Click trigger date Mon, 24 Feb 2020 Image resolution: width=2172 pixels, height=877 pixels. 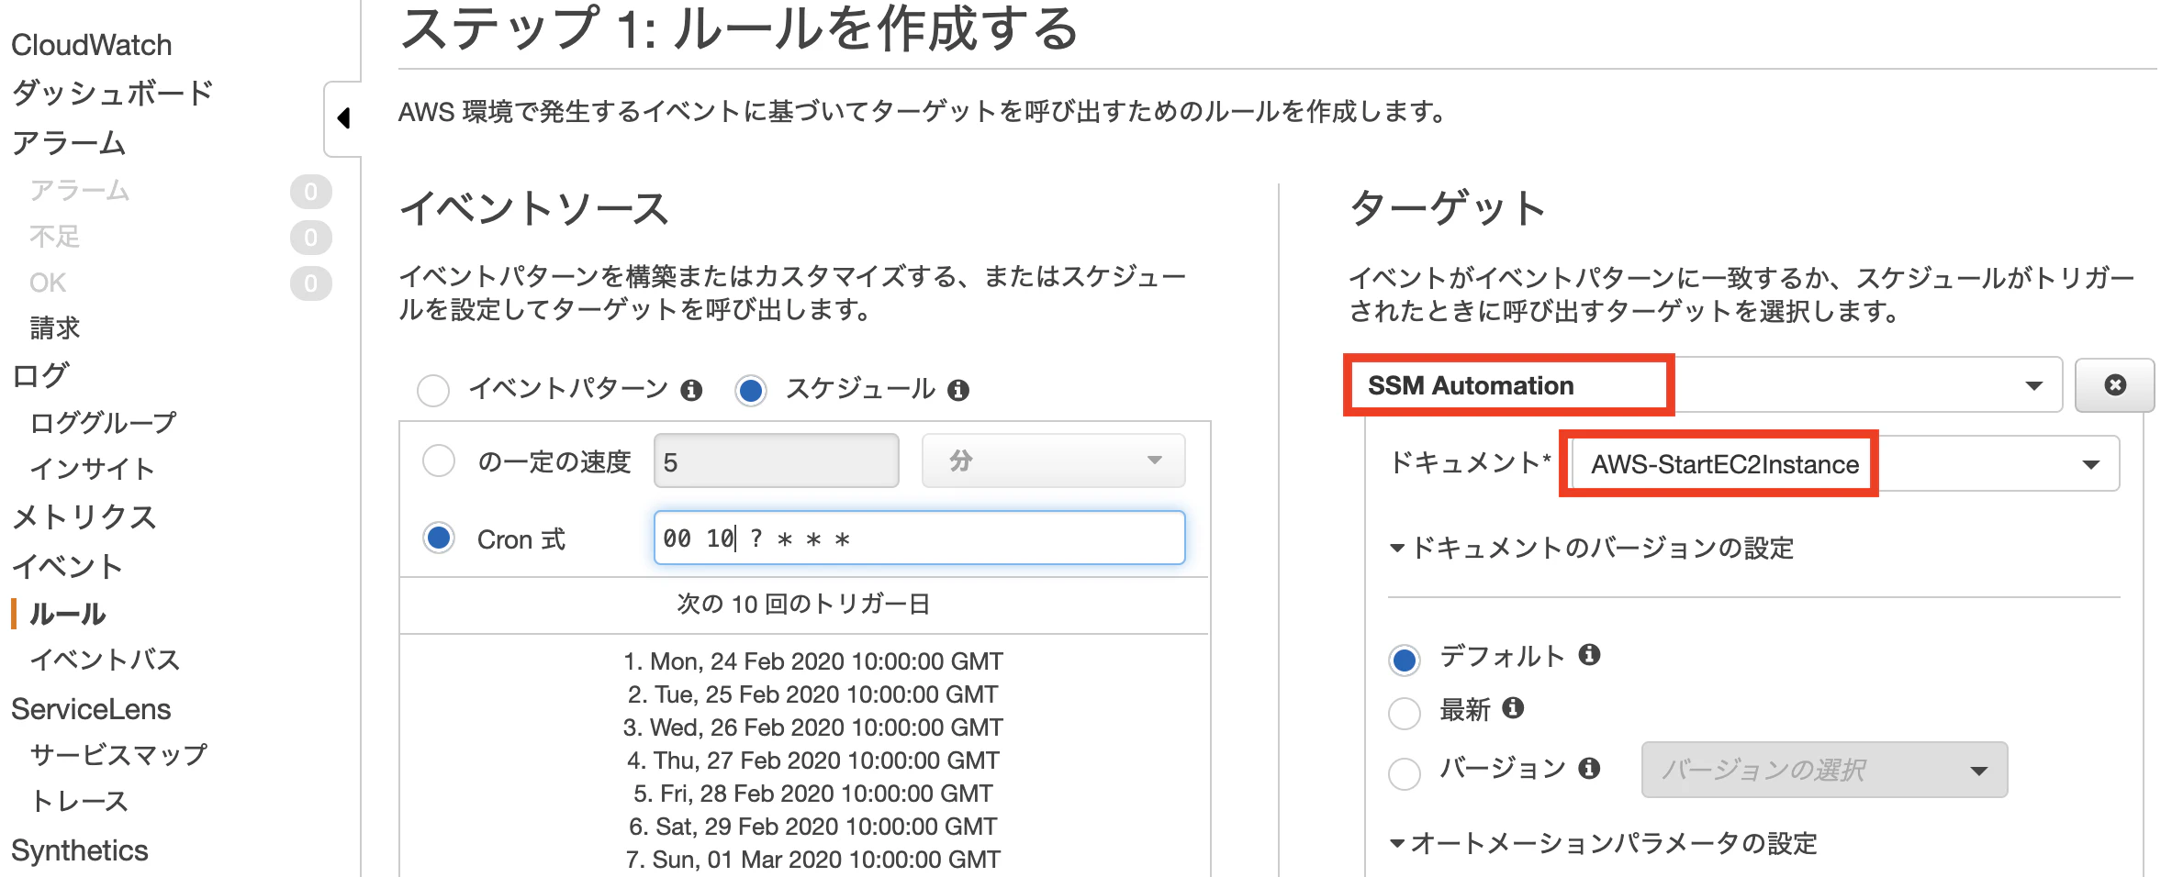(x=812, y=661)
